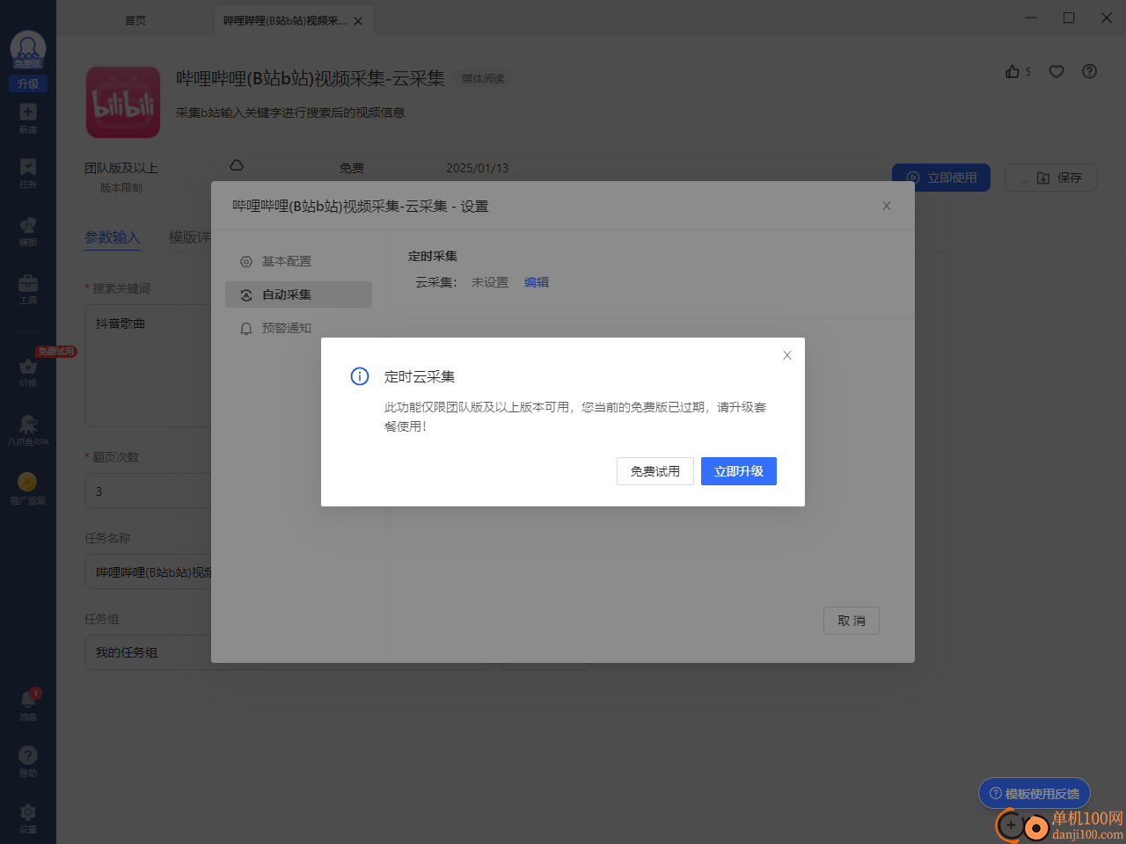The height and width of the screenshot is (844, 1126).
Task: Select 自动采集 in settings sidebar
Action: click(x=298, y=295)
